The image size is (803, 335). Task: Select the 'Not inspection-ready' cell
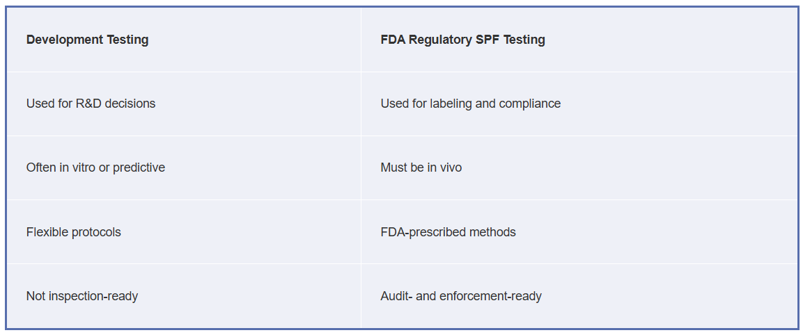(183, 296)
